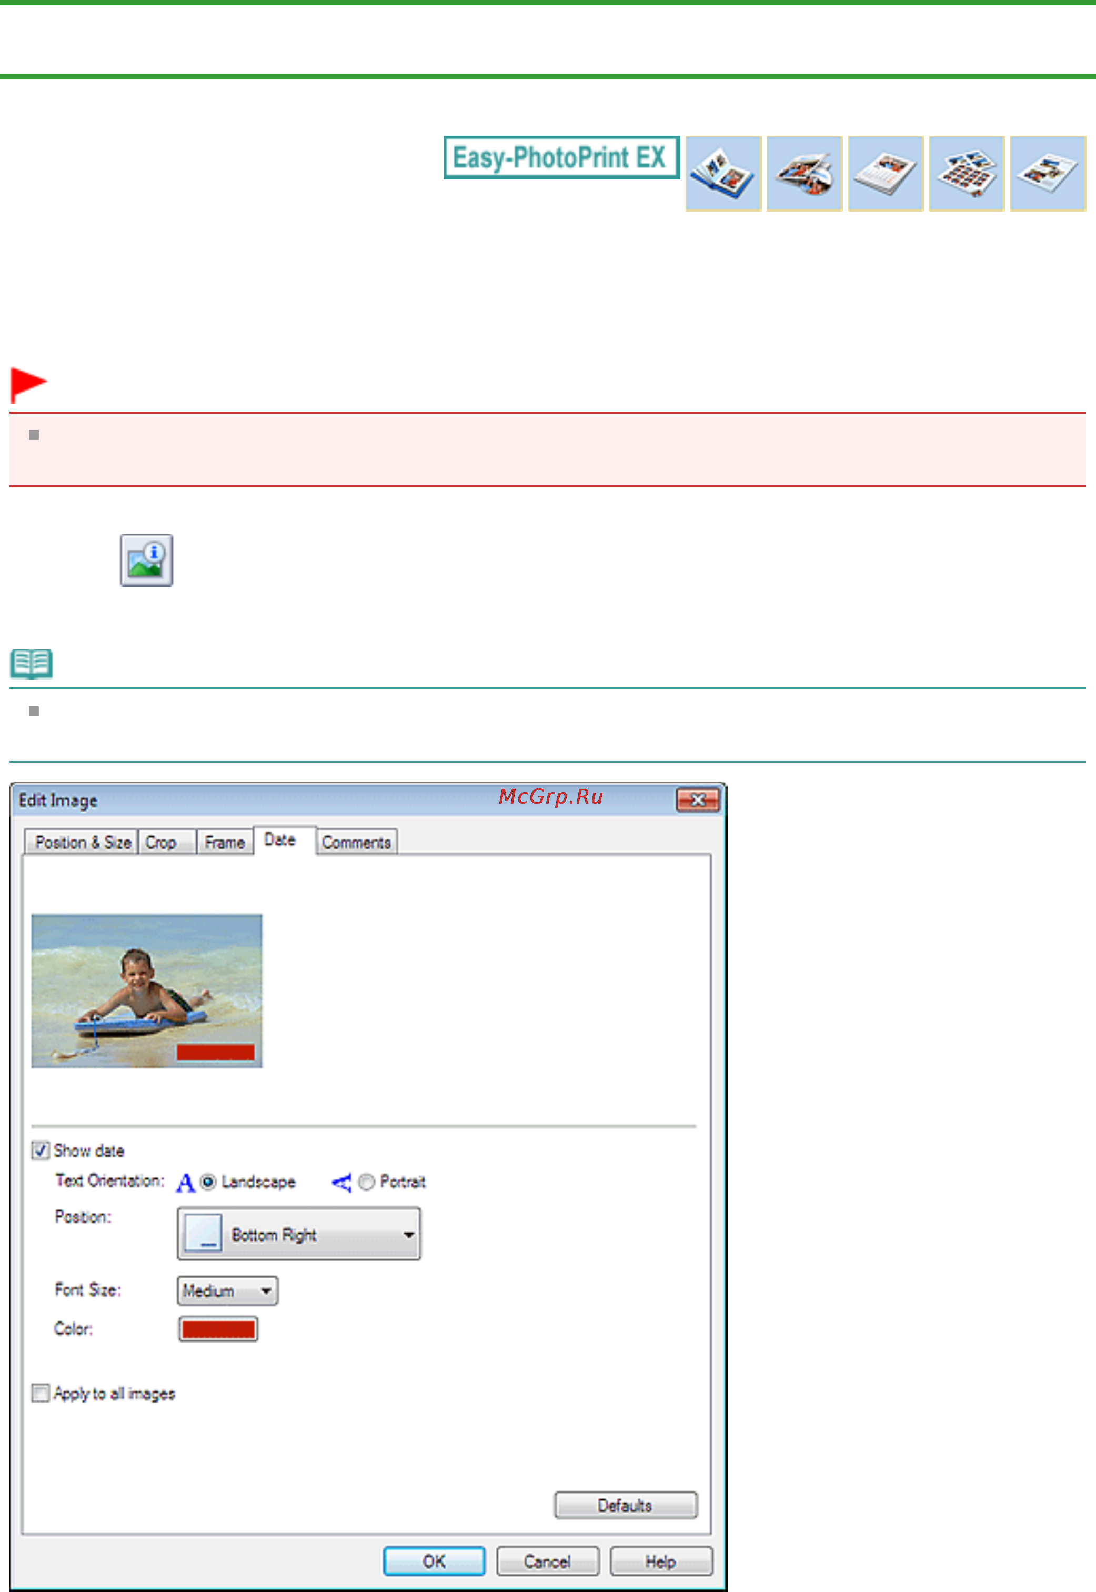
Task: Switch to the Comments tab
Action: click(x=356, y=842)
